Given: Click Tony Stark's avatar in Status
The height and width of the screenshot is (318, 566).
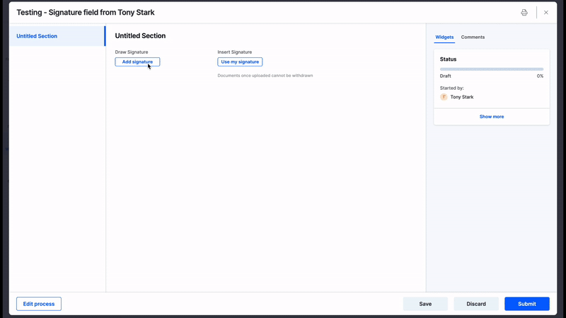Looking at the screenshot, I should 444,97.
